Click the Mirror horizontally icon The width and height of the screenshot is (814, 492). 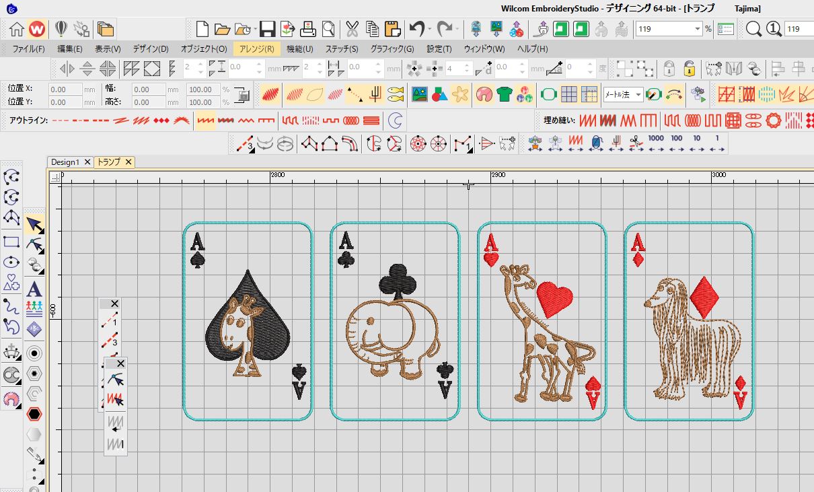pos(67,68)
